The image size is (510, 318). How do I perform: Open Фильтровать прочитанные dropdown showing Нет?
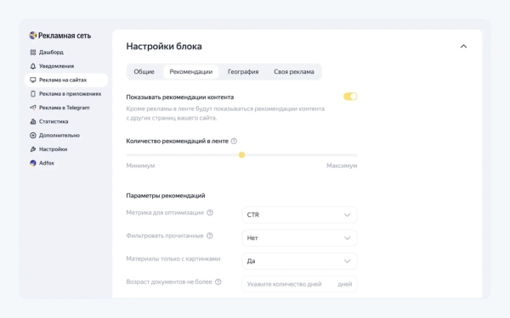[299, 237]
